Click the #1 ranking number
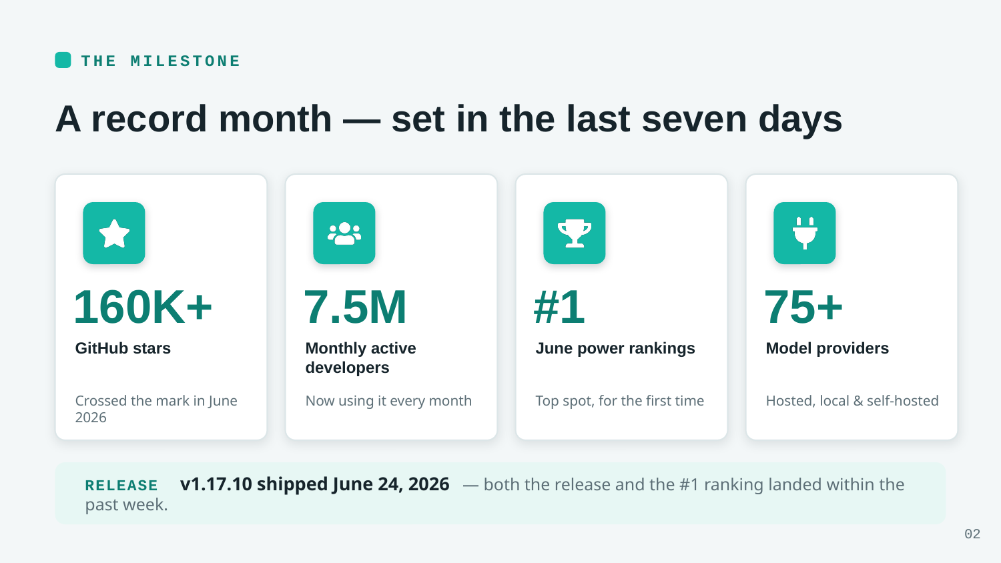Viewport: 1001px width, 563px height. [x=559, y=307]
